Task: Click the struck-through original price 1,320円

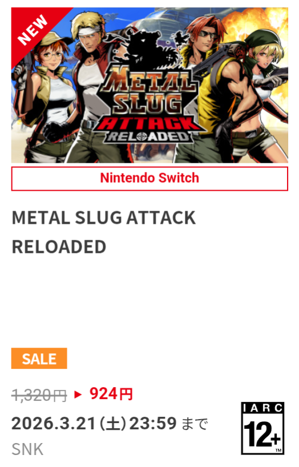Action: coord(39,396)
